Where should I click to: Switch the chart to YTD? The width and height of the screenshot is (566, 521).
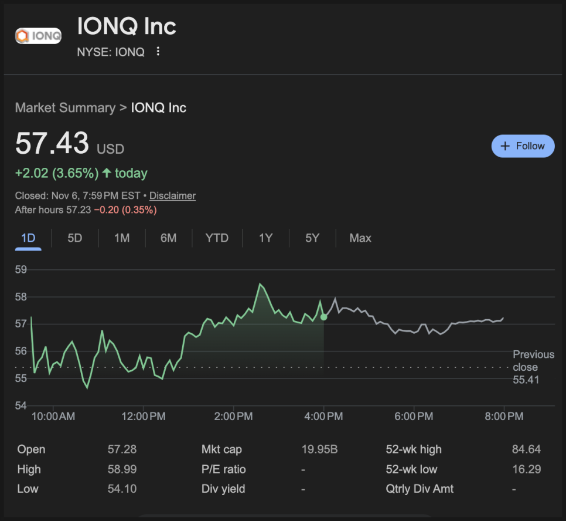[217, 238]
